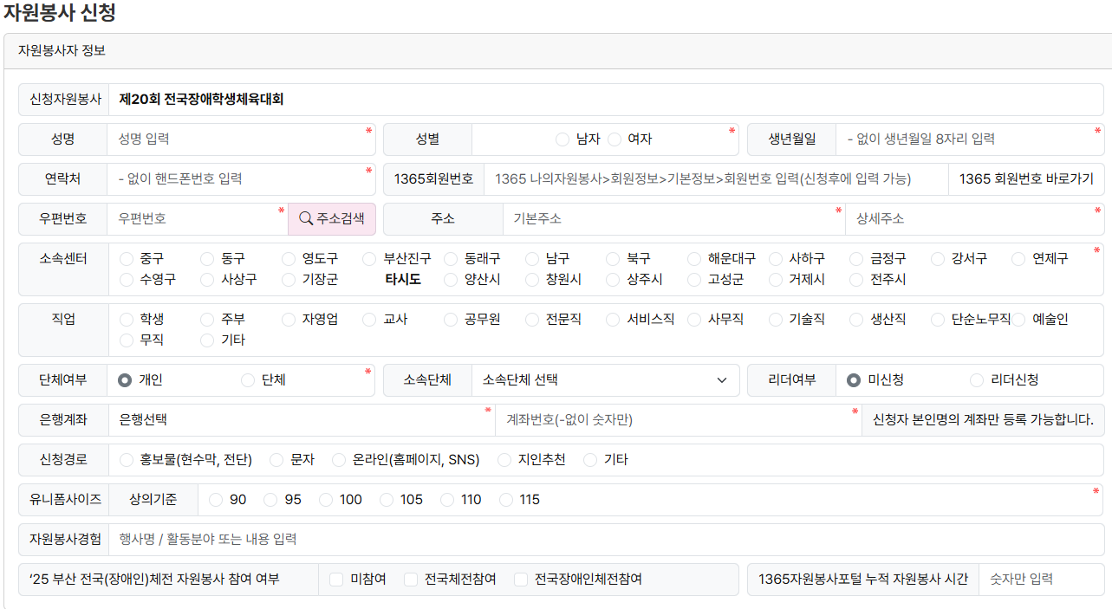Pick uniform size 100

pos(326,500)
